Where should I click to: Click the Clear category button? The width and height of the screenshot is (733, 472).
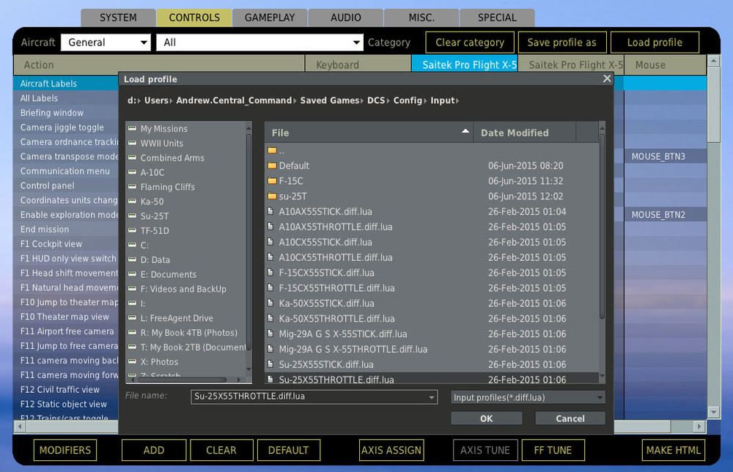point(470,43)
